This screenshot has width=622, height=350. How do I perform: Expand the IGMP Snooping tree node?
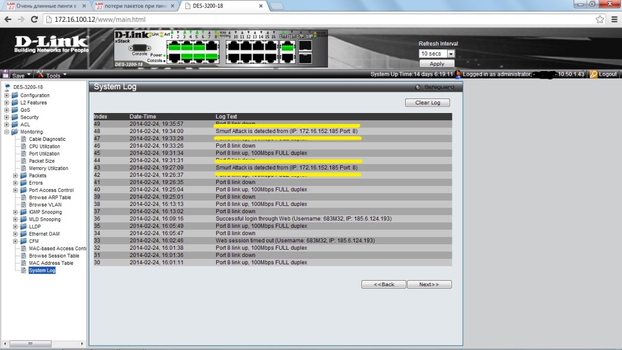[x=15, y=212]
